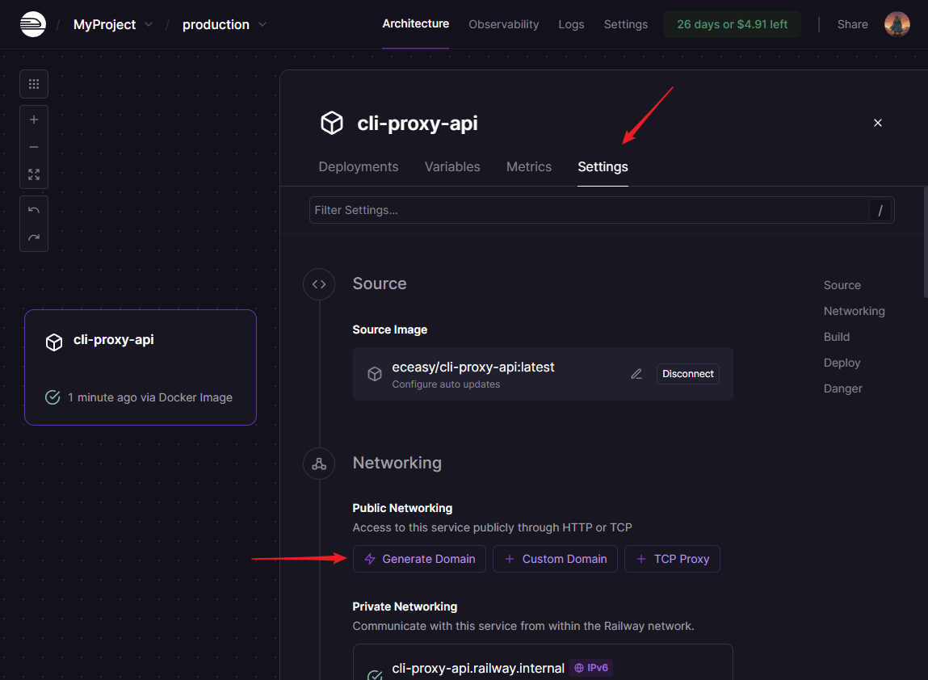Open the canvas grid menu icon
The width and height of the screenshot is (928, 680).
pyautogui.click(x=34, y=84)
